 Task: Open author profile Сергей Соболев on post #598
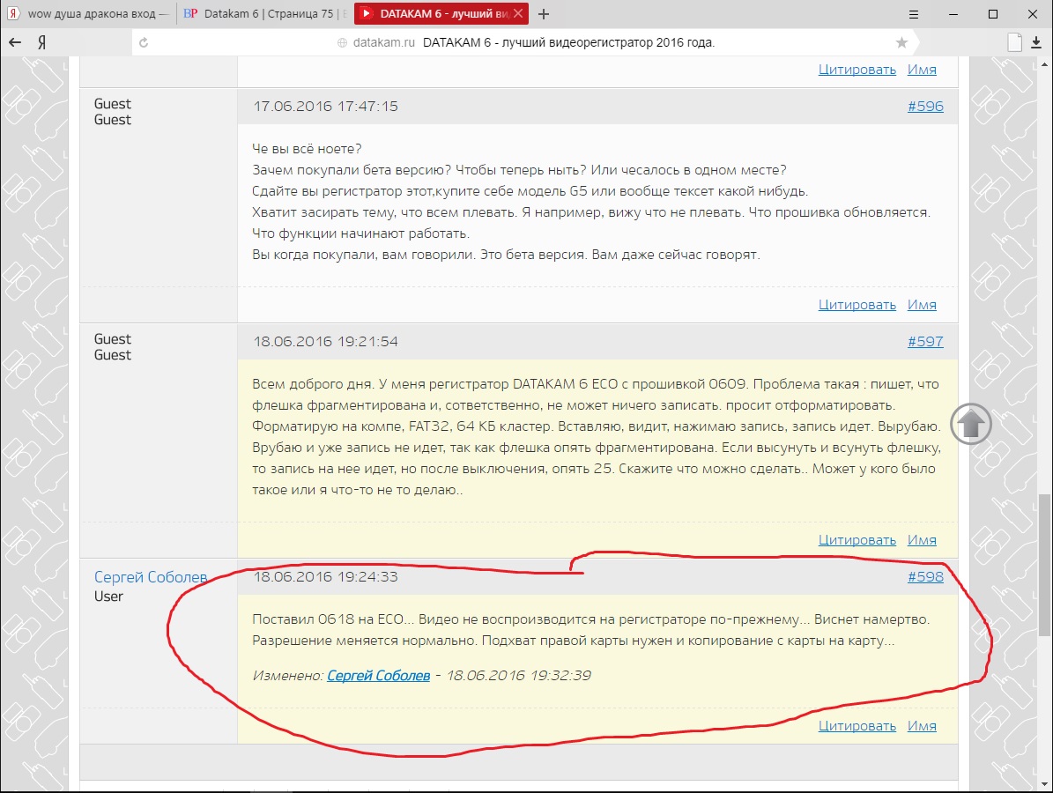click(x=151, y=577)
